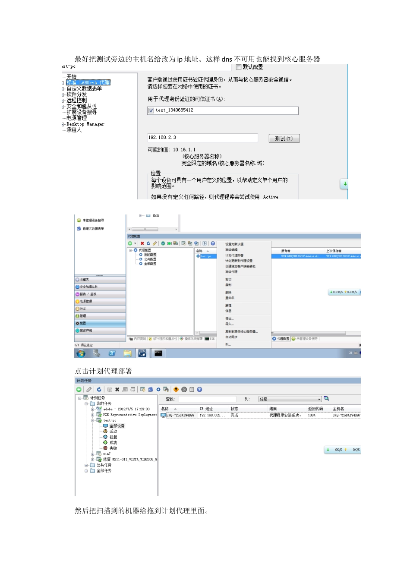
Task: Click green add icon in 计划任务 toolbar
Action: (x=79, y=389)
